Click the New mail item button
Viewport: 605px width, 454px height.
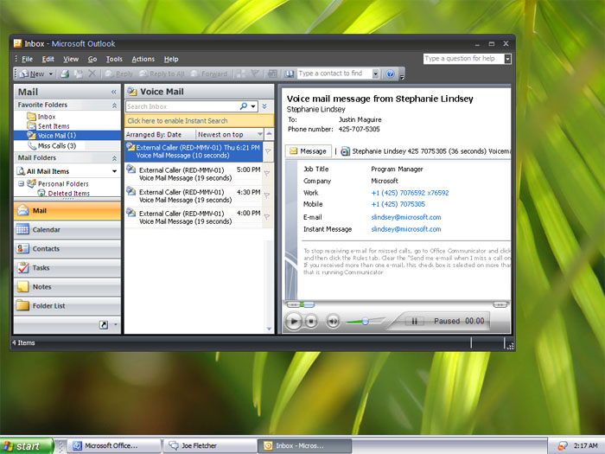(32, 74)
